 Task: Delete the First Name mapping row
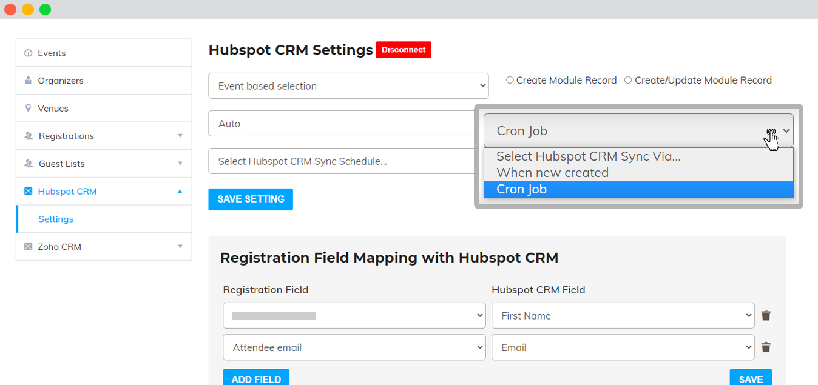[x=766, y=315]
